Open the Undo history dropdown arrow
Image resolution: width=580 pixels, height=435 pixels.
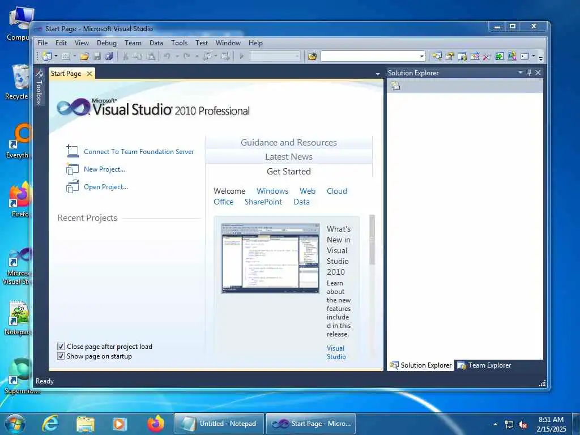click(177, 56)
